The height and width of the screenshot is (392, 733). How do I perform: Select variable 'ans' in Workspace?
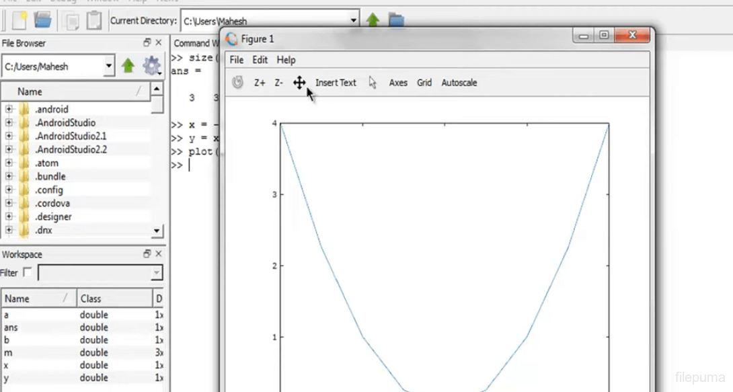click(x=82, y=327)
